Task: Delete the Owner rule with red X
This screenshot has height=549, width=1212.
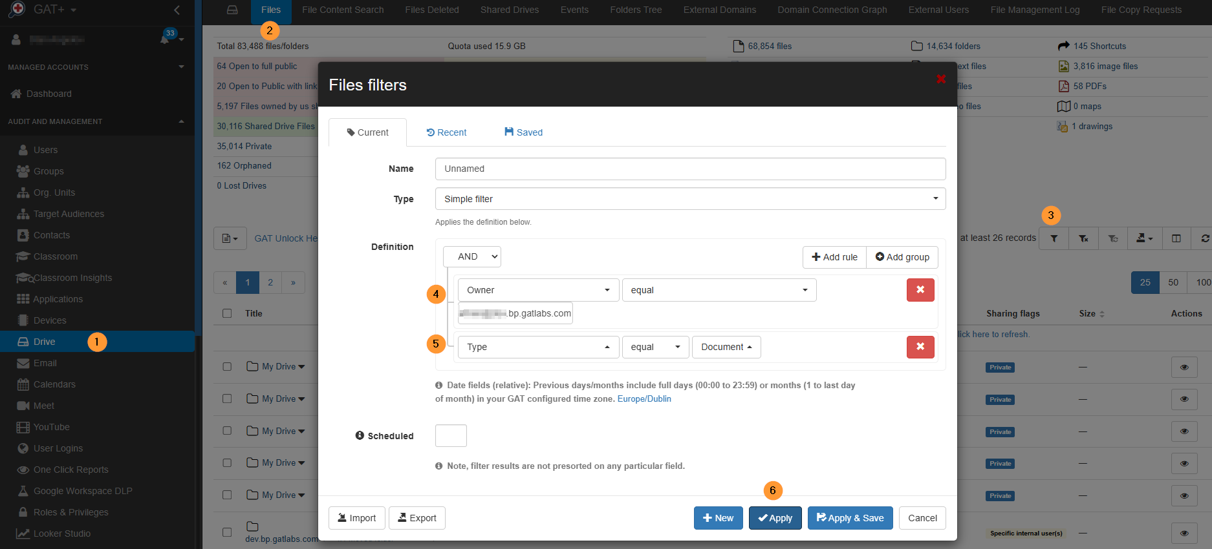Action: click(920, 290)
